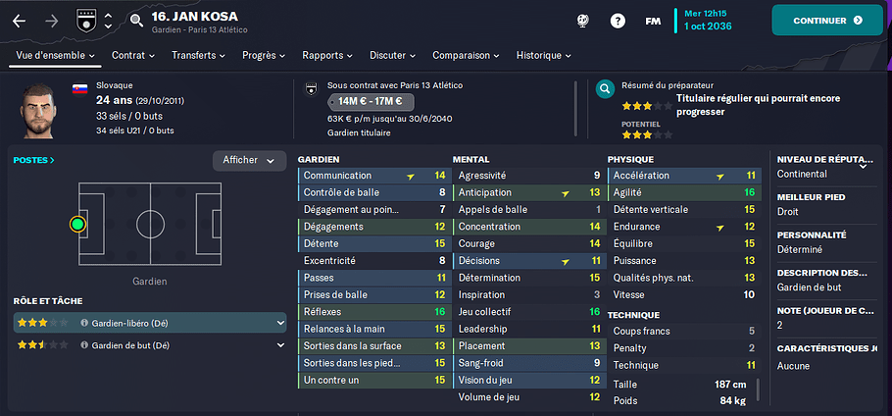Select the green goalkeeper position marker on pitch
Screen dimensions: 892x416
tap(78, 225)
